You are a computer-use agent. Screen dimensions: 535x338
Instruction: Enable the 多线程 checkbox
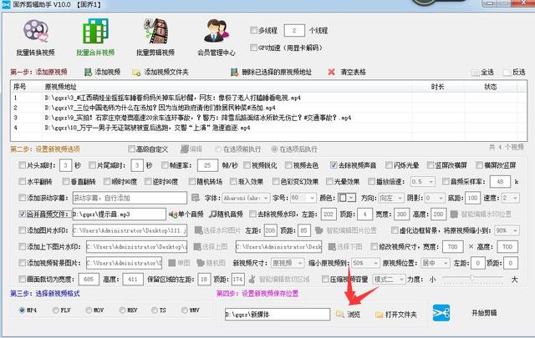click(x=255, y=29)
